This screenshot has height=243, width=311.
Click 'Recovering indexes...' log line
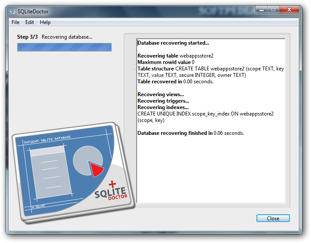coord(163,107)
